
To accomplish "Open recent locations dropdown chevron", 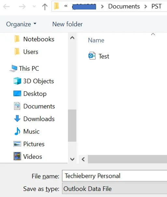I will pyautogui.click(x=34, y=7).
